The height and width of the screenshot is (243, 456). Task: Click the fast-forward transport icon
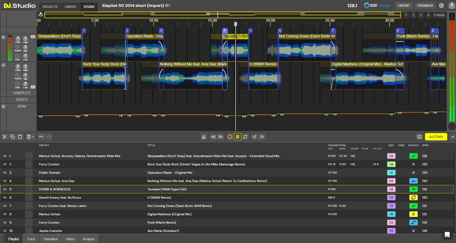pyautogui.click(x=221, y=137)
